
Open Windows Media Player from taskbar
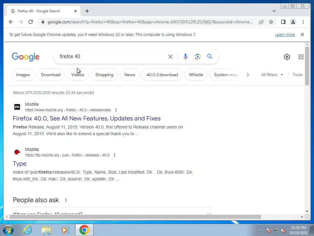tap(65, 230)
